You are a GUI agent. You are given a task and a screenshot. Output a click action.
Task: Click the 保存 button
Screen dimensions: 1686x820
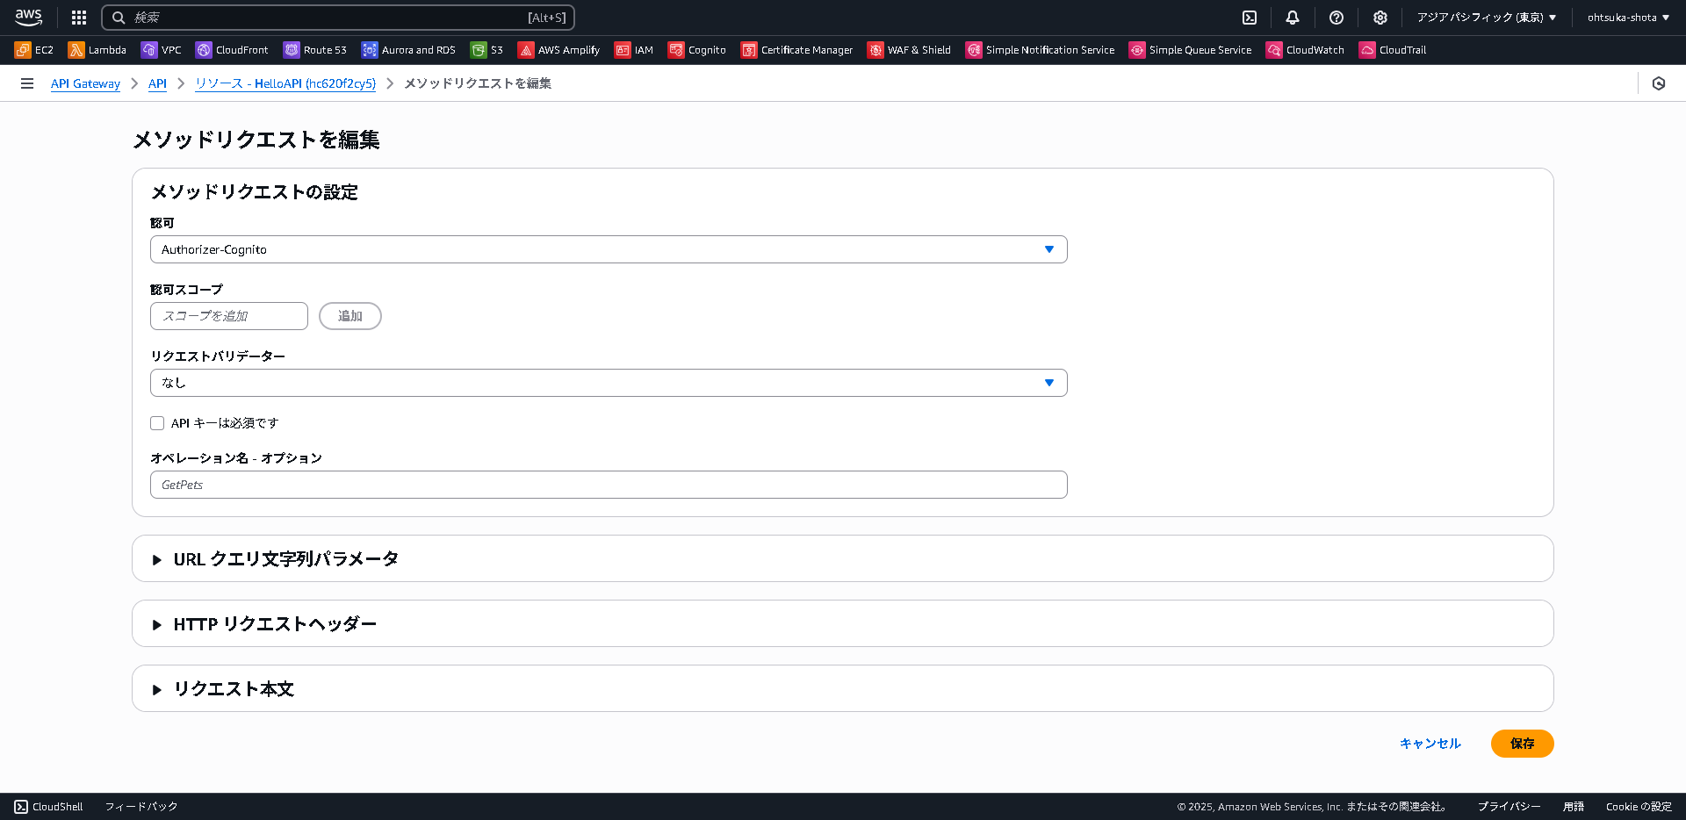tap(1522, 744)
